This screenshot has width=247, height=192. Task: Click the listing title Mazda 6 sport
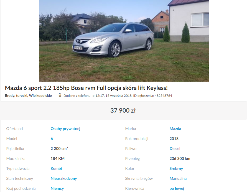(x=86, y=88)
